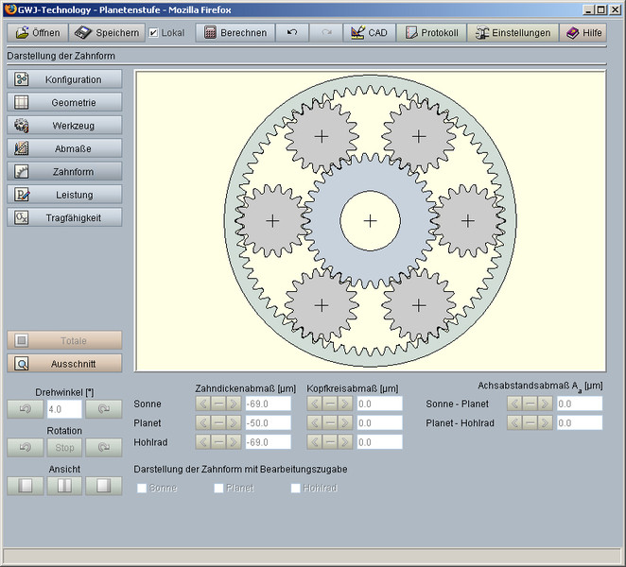
Task: Open the Konfiguration section
Action: point(64,79)
